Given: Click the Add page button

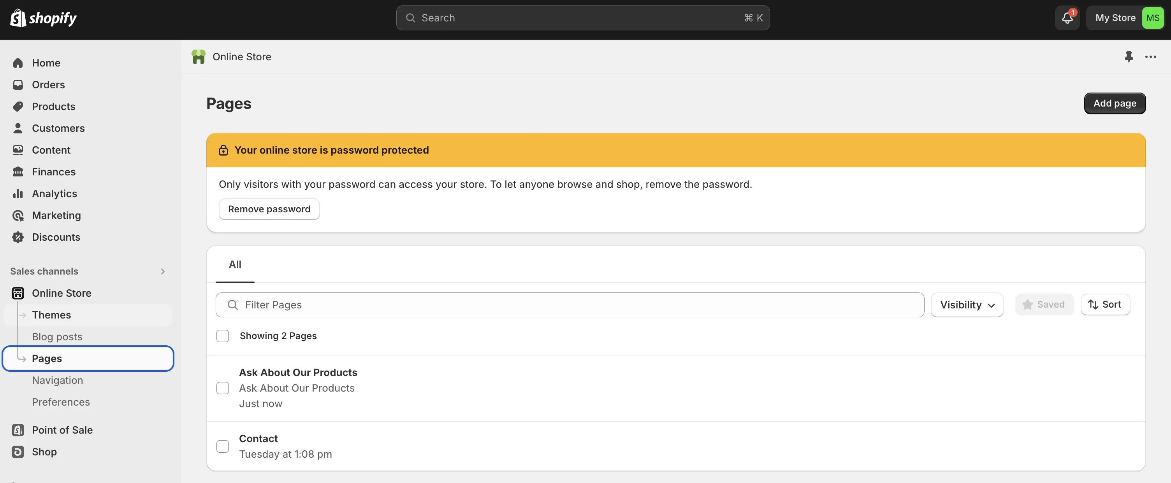Looking at the screenshot, I should click(1115, 103).
